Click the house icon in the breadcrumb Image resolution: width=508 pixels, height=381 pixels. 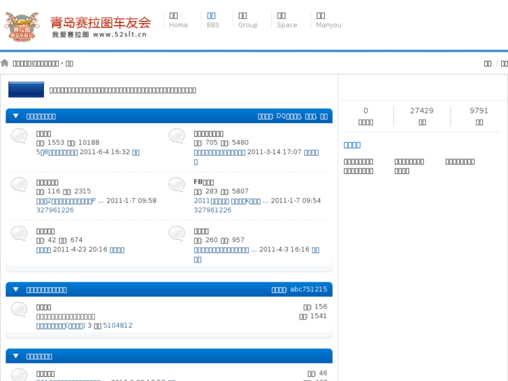[x=4, y=63]
